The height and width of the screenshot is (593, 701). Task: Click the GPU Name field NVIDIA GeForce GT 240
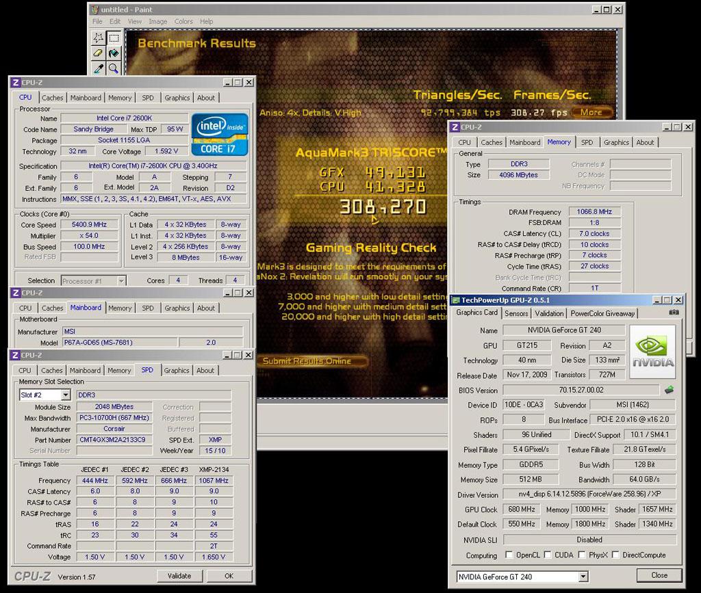[564, 330]
